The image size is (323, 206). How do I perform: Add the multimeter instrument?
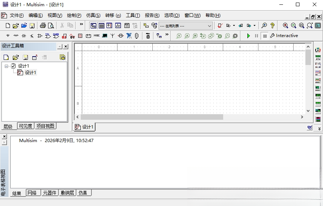pos(318,50)
